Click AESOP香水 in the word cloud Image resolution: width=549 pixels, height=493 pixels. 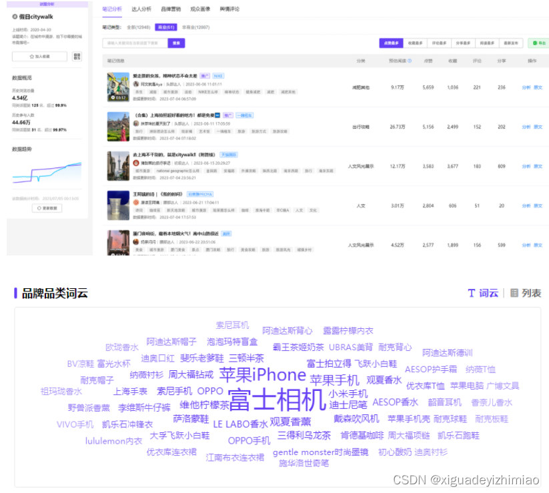(x=396, y=402)
